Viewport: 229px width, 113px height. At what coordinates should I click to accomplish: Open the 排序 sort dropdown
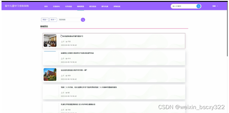click(53, 20)
